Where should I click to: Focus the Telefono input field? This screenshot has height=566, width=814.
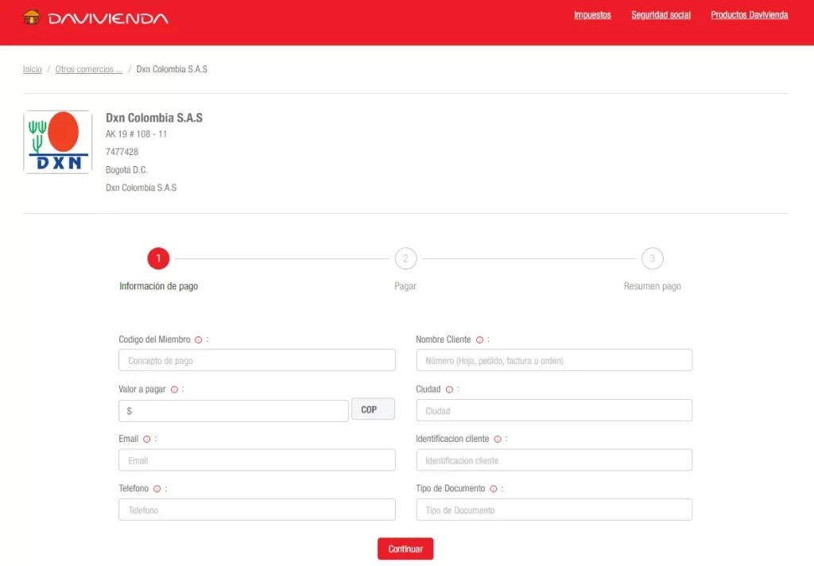pos(257,510)
